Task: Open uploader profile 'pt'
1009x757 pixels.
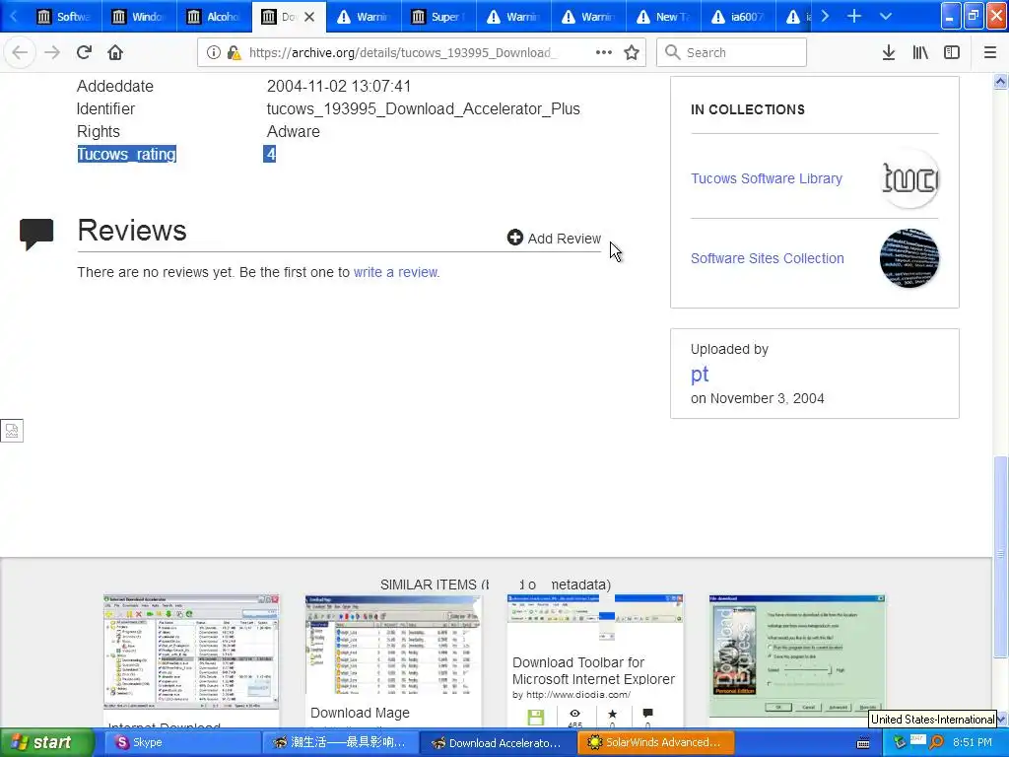Action: 700,374
